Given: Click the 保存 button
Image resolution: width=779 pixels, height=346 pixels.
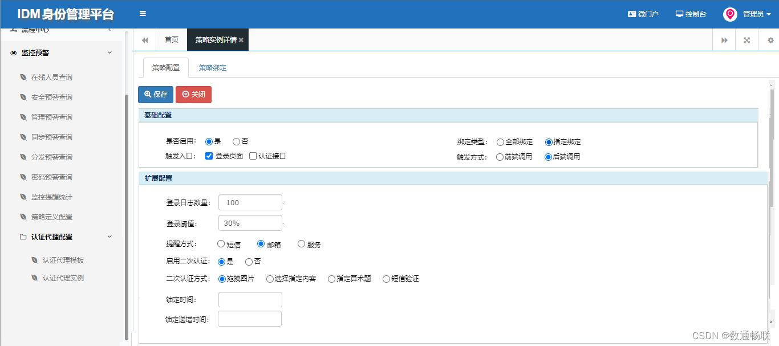Looking at the screenshot, I should pos(156,95).
